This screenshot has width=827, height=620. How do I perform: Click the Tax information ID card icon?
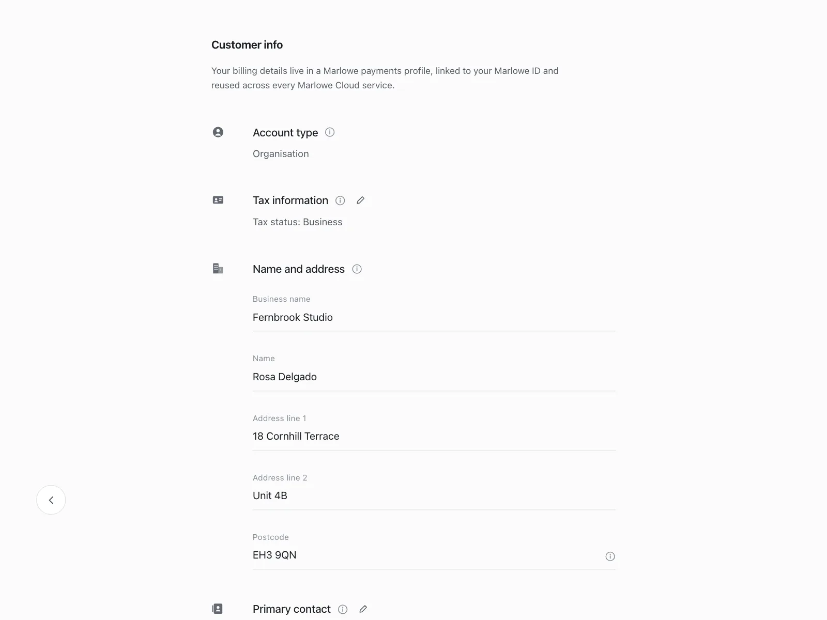[x=218, y=200]
